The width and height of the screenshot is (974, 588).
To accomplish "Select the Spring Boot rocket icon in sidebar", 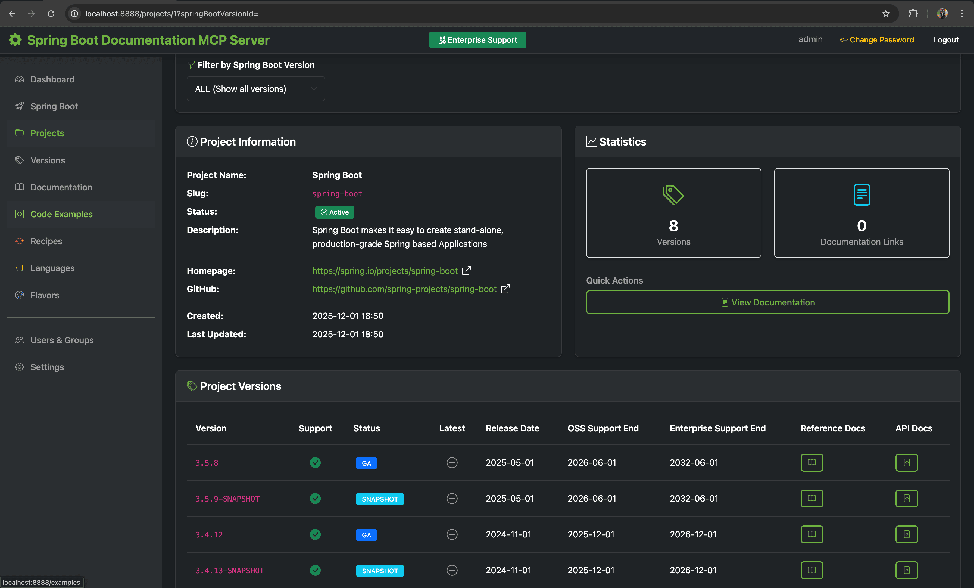I will click(20, 106).
